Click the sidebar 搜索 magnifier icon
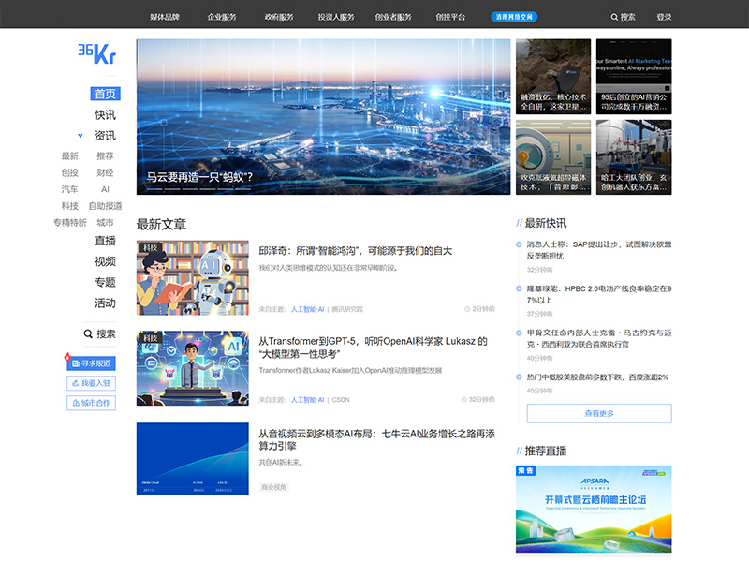This screenshot has width=749, height=562. click(88, 333)
